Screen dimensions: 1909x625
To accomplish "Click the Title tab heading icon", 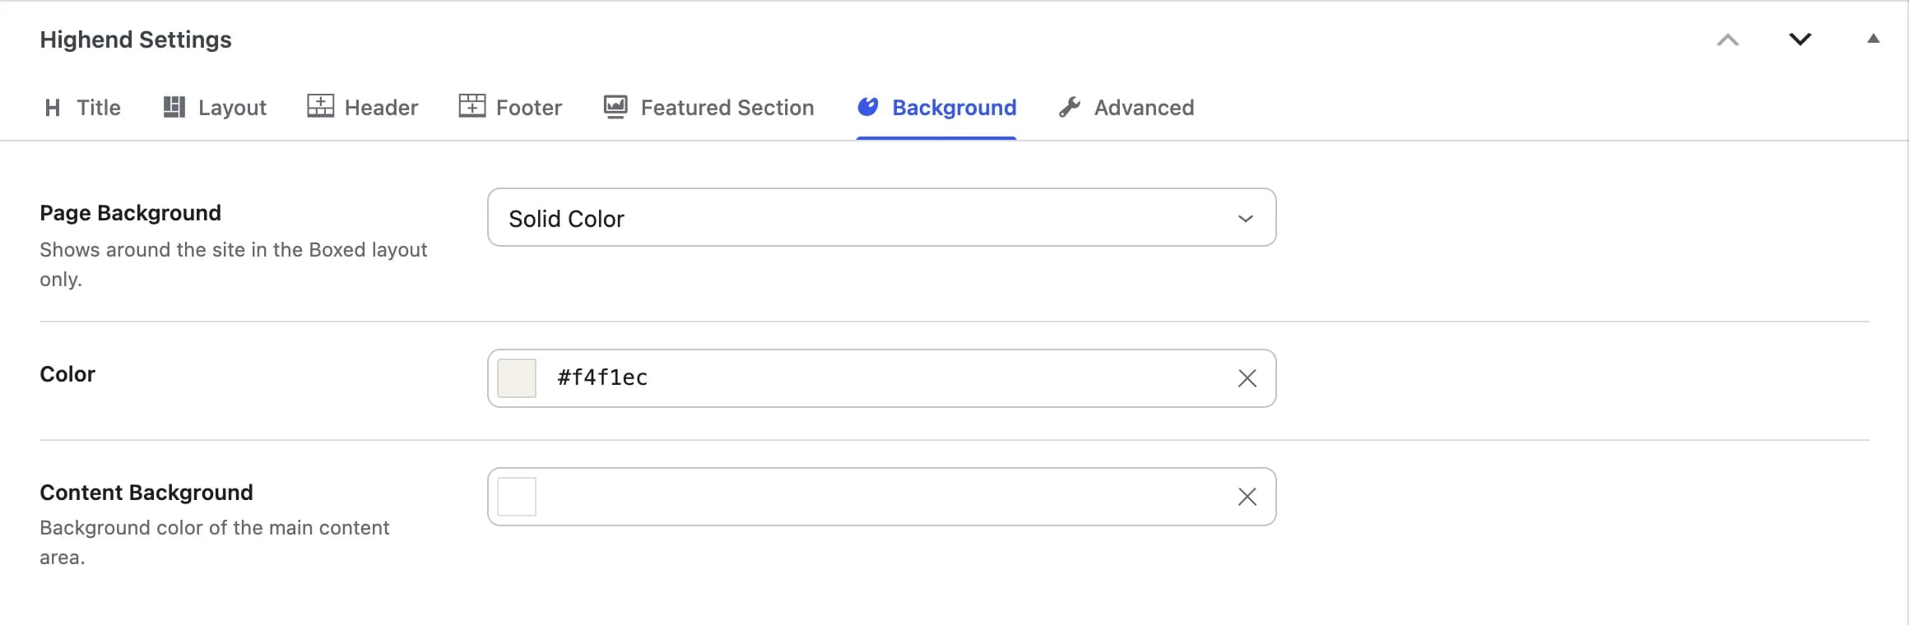I will 53,108.
